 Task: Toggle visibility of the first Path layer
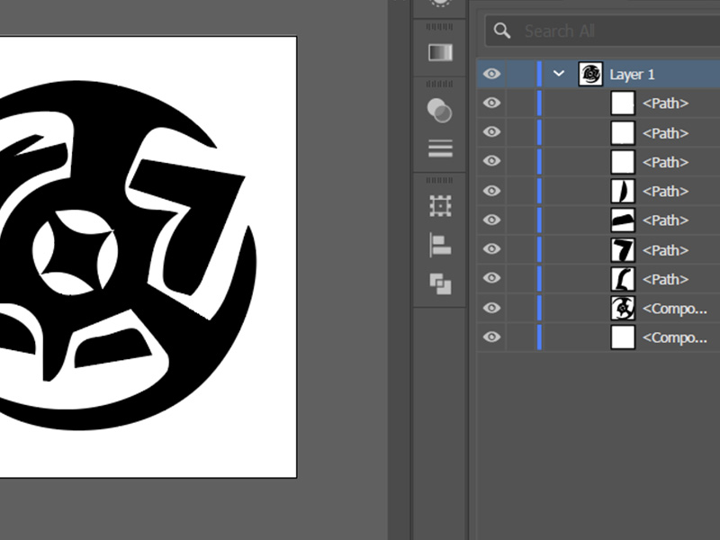pos(491,103)
